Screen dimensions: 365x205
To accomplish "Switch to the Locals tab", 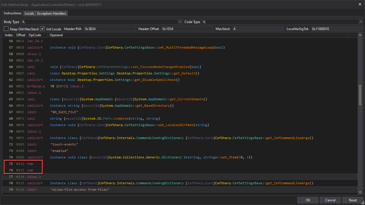I will [29, 13].
